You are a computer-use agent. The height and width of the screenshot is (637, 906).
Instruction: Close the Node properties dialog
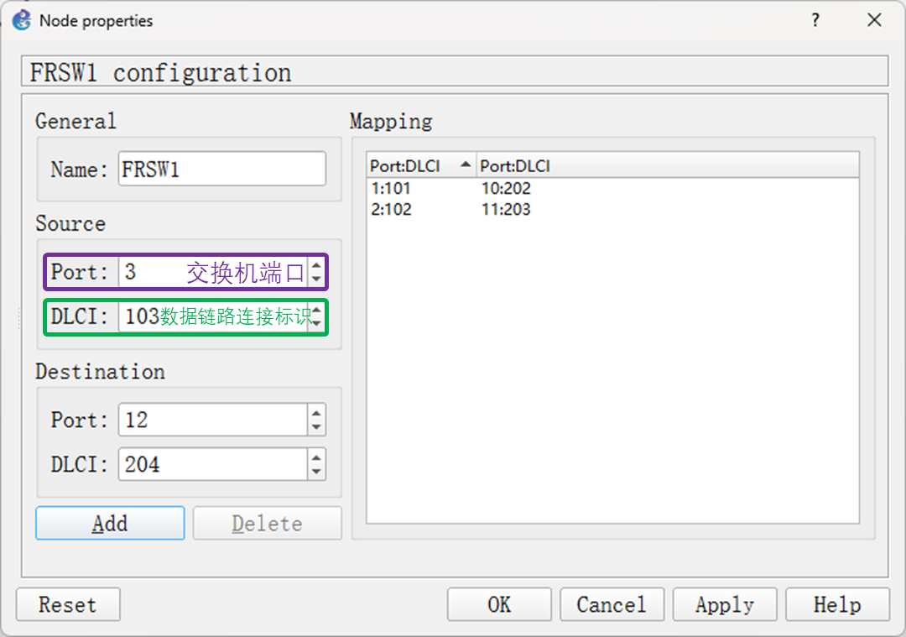tap(874, 20)
